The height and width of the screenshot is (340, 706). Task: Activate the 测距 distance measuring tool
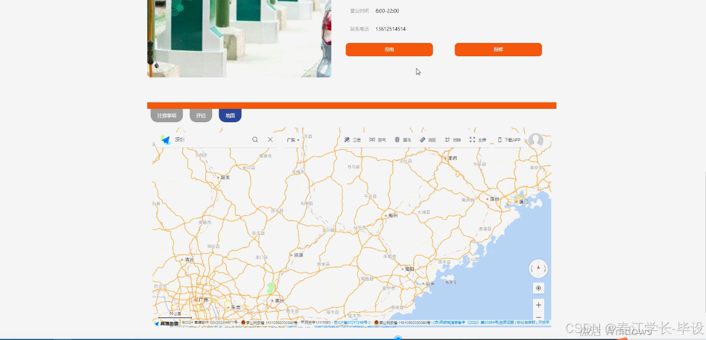[x=428, y=140]
